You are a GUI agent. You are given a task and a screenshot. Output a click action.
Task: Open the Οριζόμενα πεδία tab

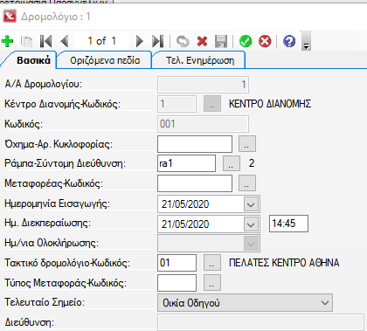(105, 60)
